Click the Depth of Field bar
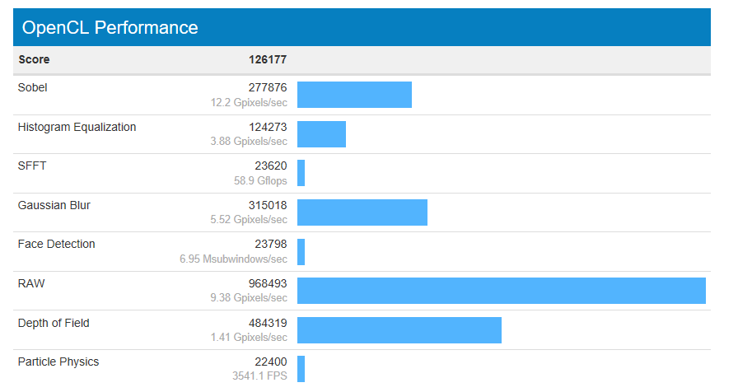This screenshot has width=752, height=392. pyautogui.click(x=399, y=330)
